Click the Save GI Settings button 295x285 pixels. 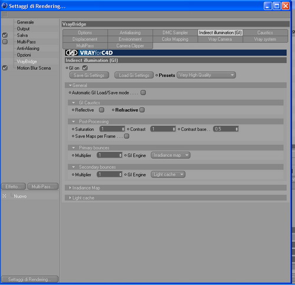click(89, 75)
